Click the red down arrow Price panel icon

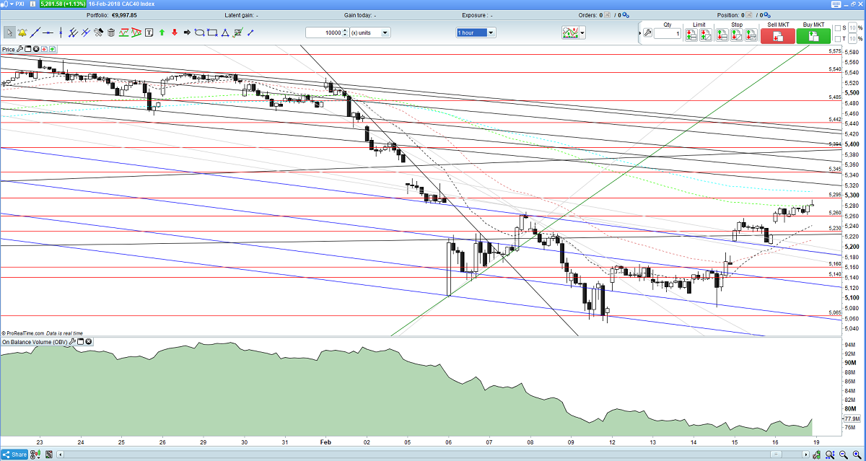44,49
